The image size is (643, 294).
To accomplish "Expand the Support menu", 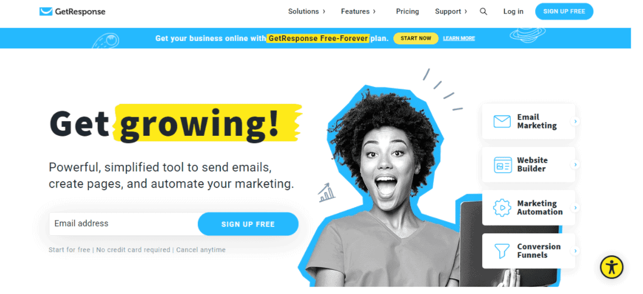I will 451,11.
